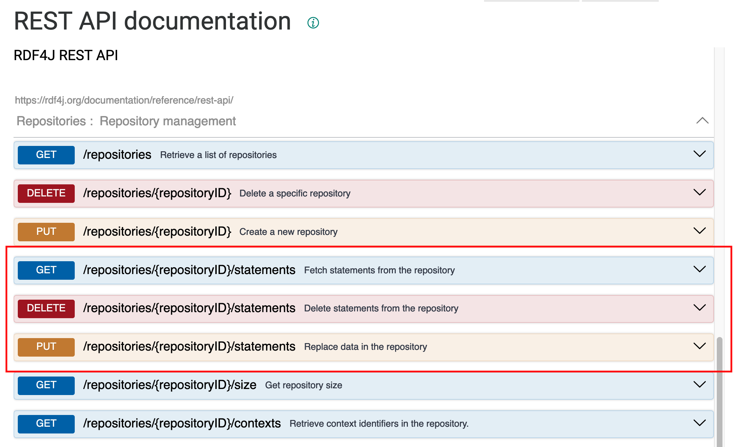
Task: Expand the PUT Create a new repository chevron
Action: [x=699, y=231]
